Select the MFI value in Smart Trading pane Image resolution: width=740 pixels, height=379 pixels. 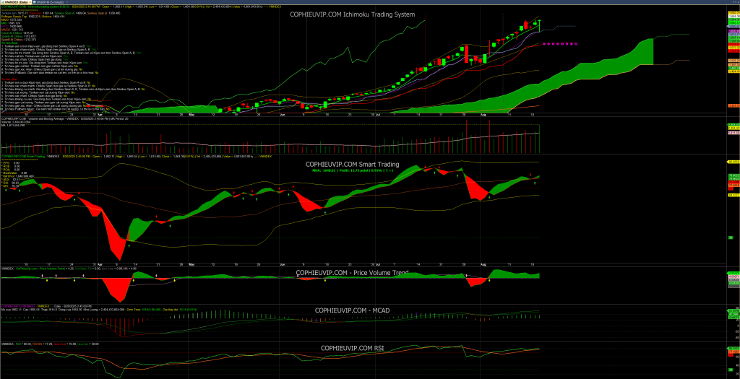tap(15, 186)
